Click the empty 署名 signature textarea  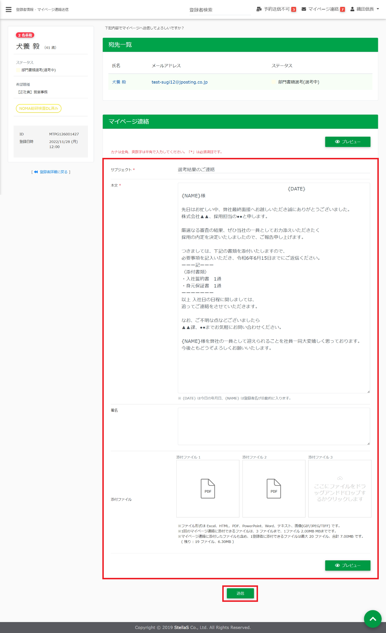(273, 426)
